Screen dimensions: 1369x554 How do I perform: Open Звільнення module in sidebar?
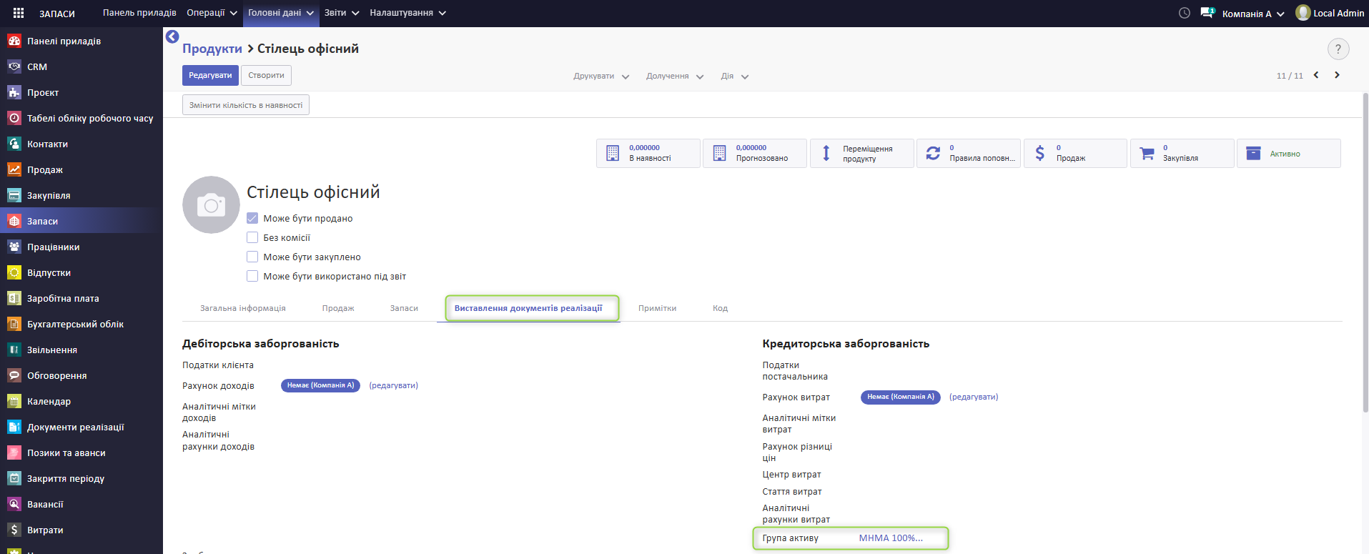pyautogui.click(x=81, y=350)
